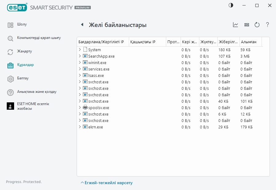The width and height of the screenshot is (276, 190).
Task: Open the network activity graph icon
Action: click(236, 25)
